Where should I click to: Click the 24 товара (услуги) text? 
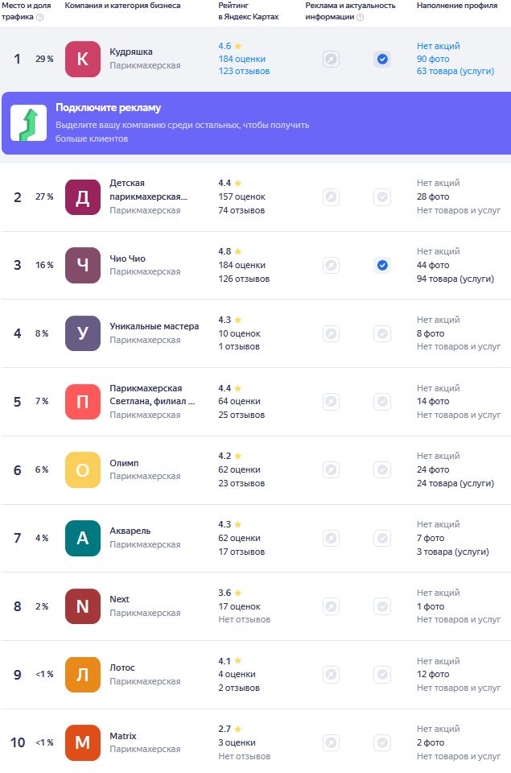(455, 483)
